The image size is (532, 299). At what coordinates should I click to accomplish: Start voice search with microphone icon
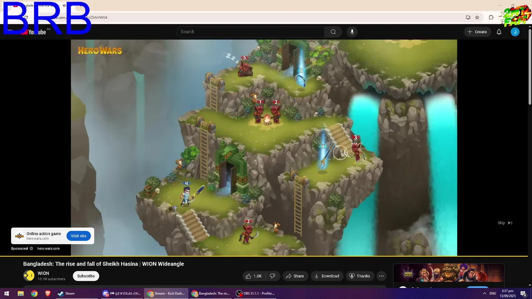(x=352, y=32)
